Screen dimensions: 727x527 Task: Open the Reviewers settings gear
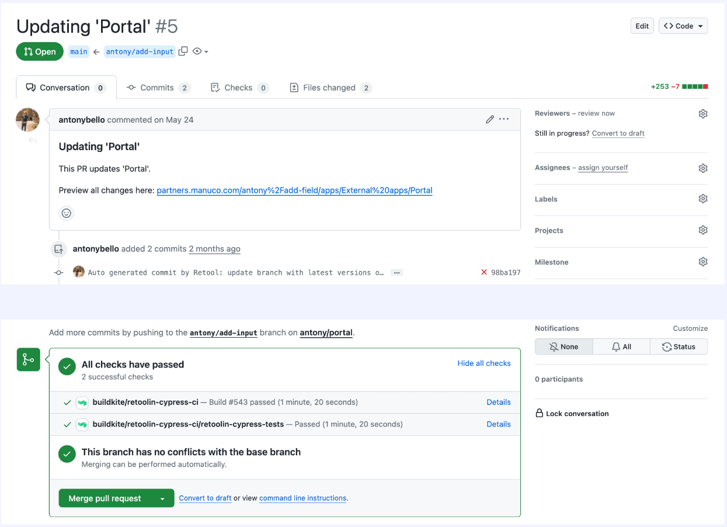pos(703,113)
